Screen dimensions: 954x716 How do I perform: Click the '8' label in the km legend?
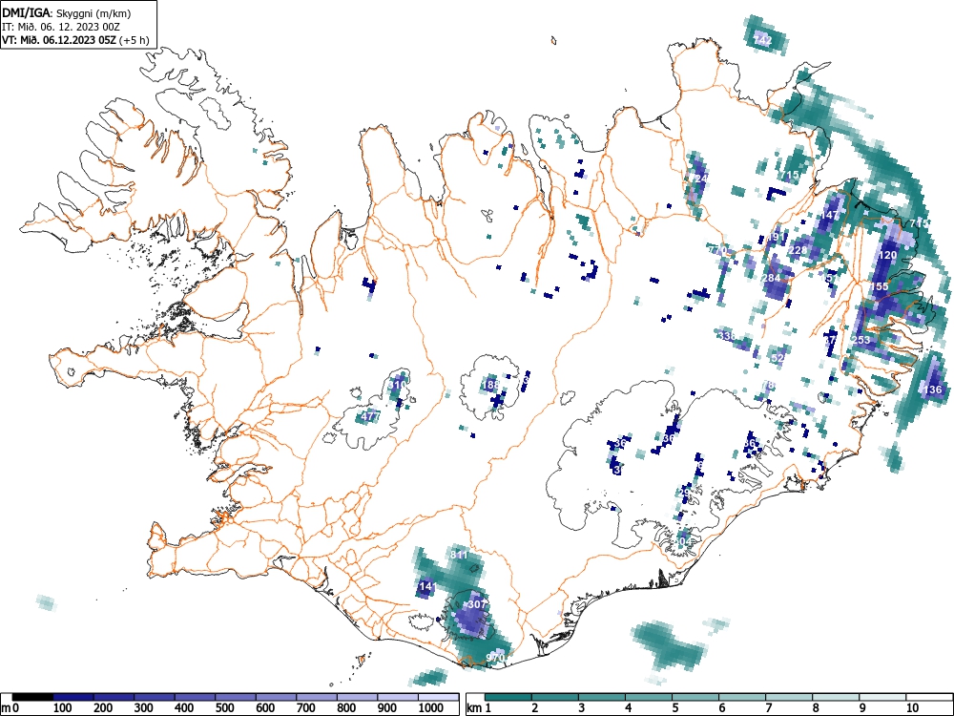pos(815,708)
